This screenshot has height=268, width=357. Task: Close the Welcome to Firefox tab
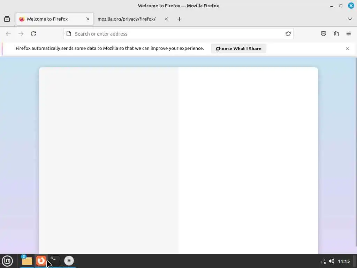88,19
